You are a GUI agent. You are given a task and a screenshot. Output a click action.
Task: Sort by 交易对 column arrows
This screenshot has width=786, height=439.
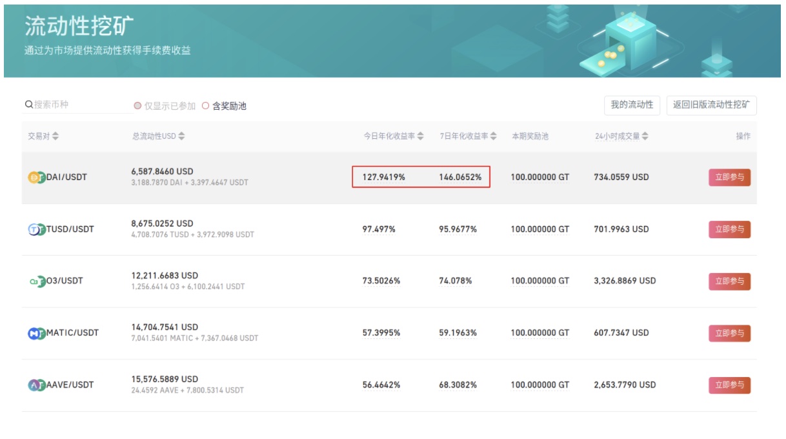pos(55,136)
